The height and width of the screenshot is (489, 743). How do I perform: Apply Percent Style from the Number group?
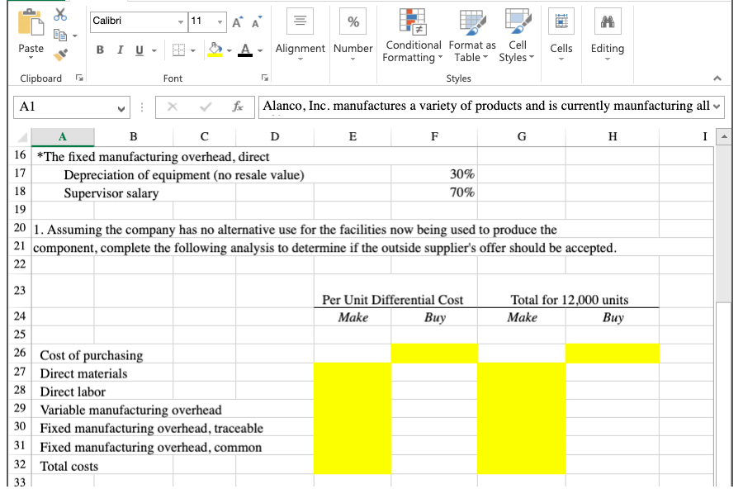353,21
